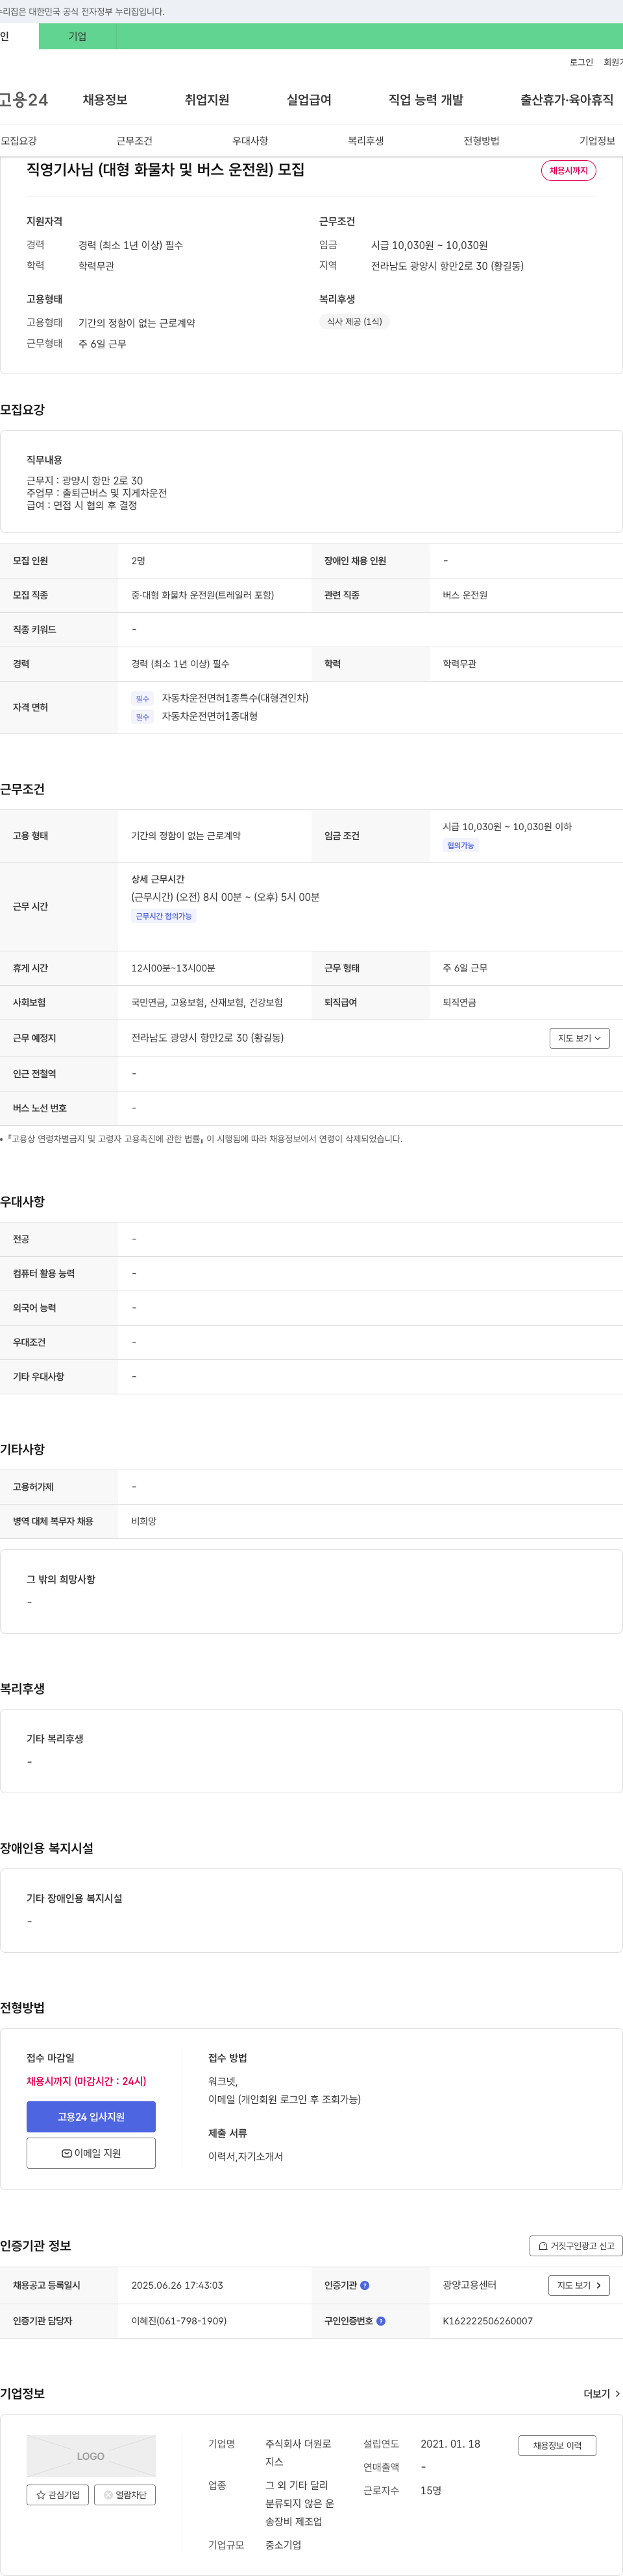This screenshot has width=623, height=2576.
Task: Jump to the 전형방법 section tab
Action: click(x=481, y=141)
